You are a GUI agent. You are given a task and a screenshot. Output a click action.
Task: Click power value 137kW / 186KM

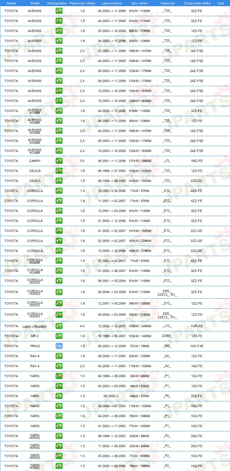click(140, 161)
